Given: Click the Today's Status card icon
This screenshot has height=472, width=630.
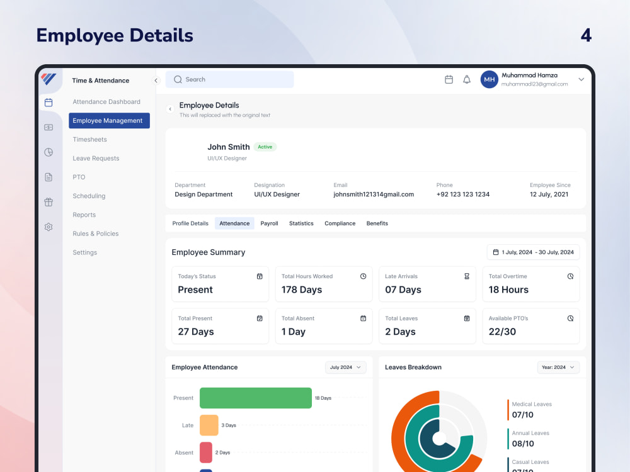Looking at the screenshot, I should tap(260, 276).
